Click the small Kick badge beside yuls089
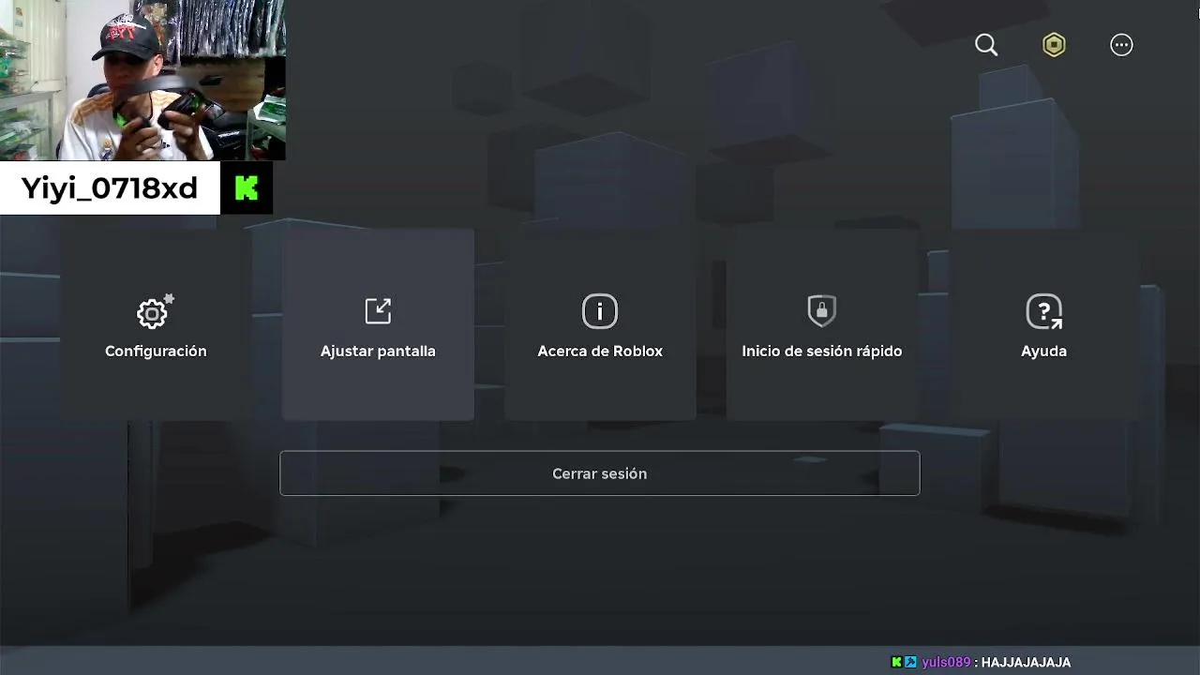 pos(896,662)
